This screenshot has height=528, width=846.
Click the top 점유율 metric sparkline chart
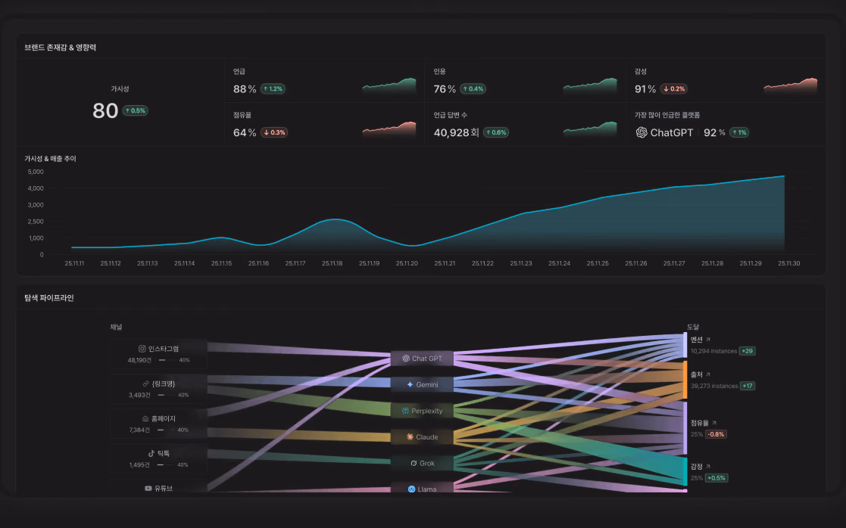[x=389, y=130]
